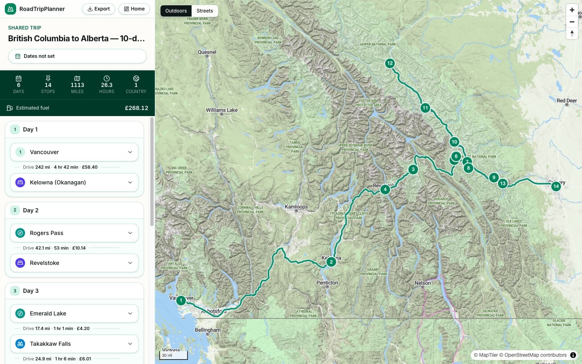Click map marker 11 on the route
Viewport: 582px width, 364px height.
click(425, 108)
